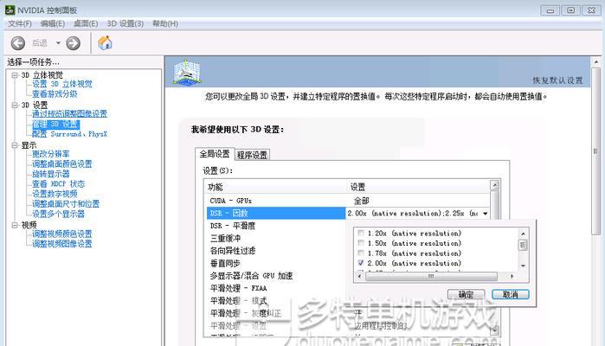
Task: Open 更改分辨率 link
Action: point(51,154)
